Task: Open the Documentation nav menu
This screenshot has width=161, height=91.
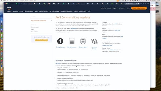Action: pyautogui.click(x=29, y=11)
